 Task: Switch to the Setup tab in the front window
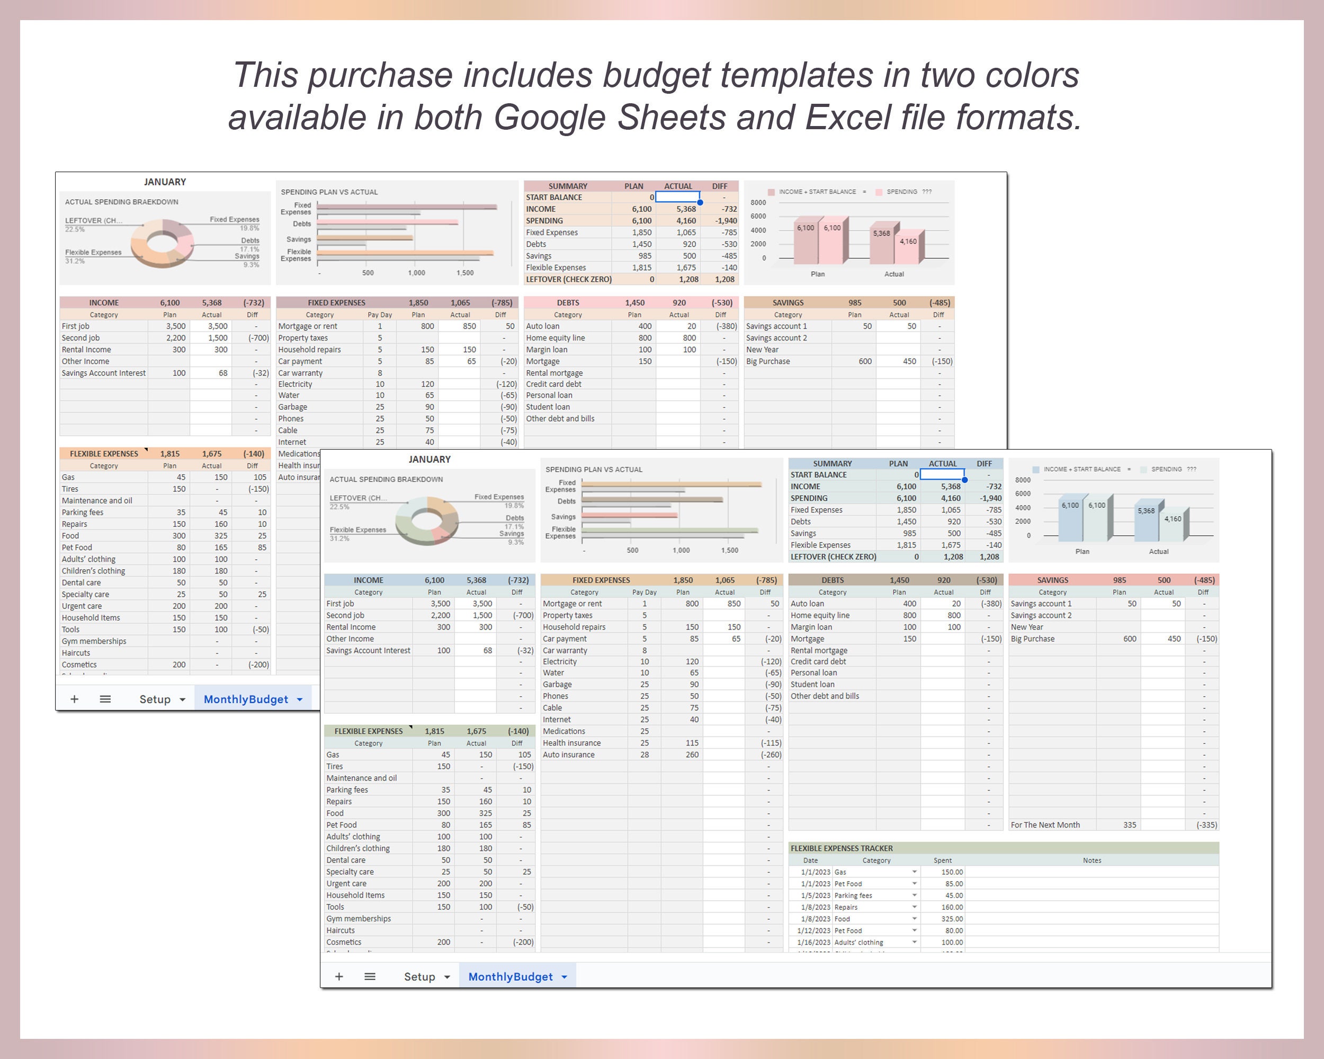[x=419, y=977]
